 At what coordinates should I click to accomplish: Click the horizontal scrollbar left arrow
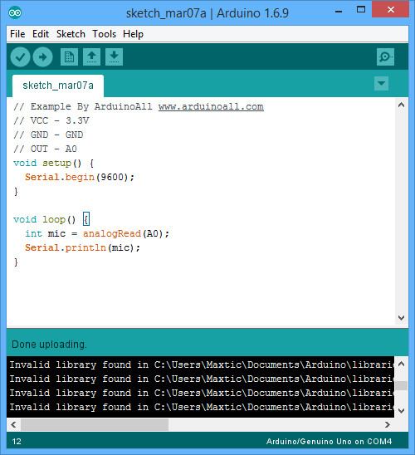click(x=13, y=424)
